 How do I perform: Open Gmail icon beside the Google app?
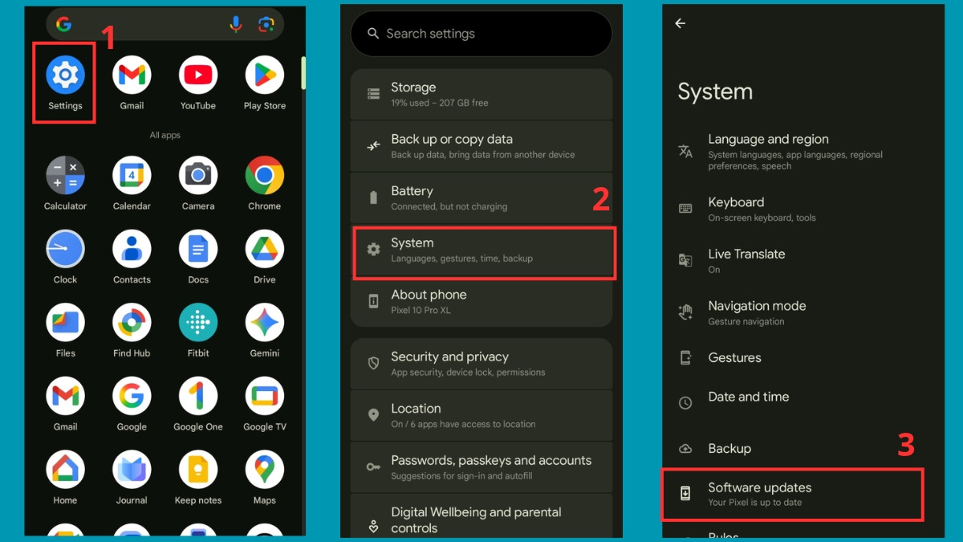pos(65,397)
